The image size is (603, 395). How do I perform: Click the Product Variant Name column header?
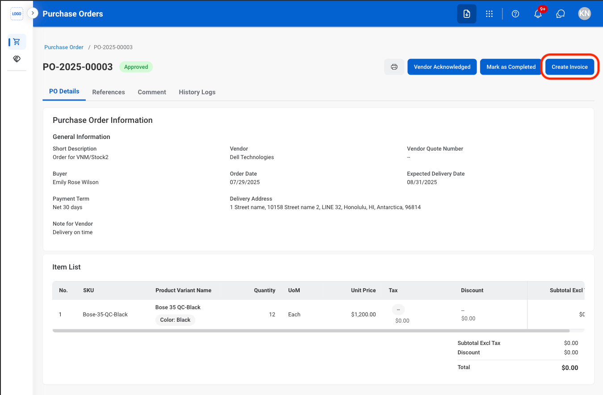(x=184, y=290)
